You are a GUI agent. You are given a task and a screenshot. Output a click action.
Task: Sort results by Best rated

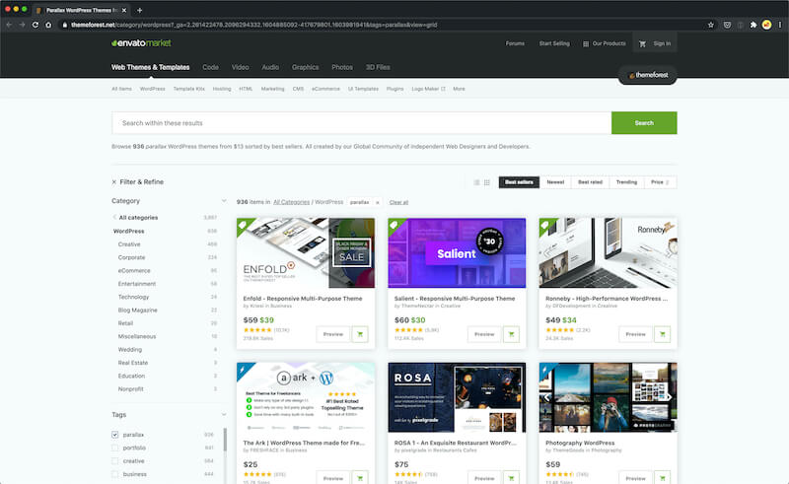click(x=590, y=182)
